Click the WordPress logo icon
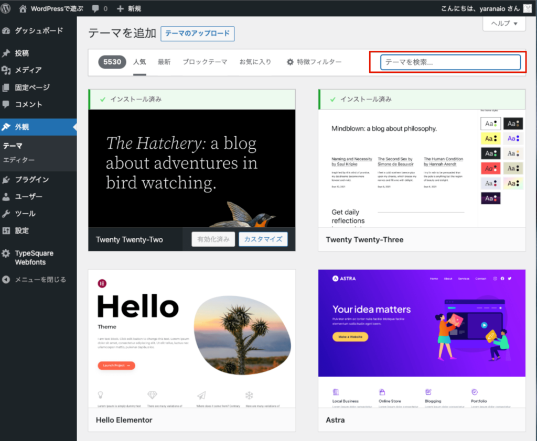This screenshot has width=537, height=441. click(5, 8)
